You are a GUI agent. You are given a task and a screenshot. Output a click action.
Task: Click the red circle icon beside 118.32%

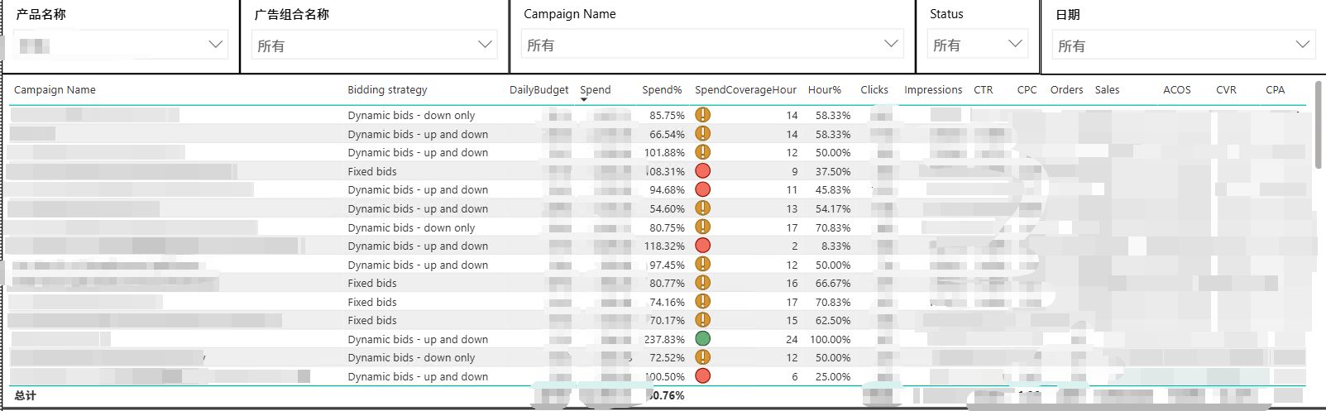702,245
